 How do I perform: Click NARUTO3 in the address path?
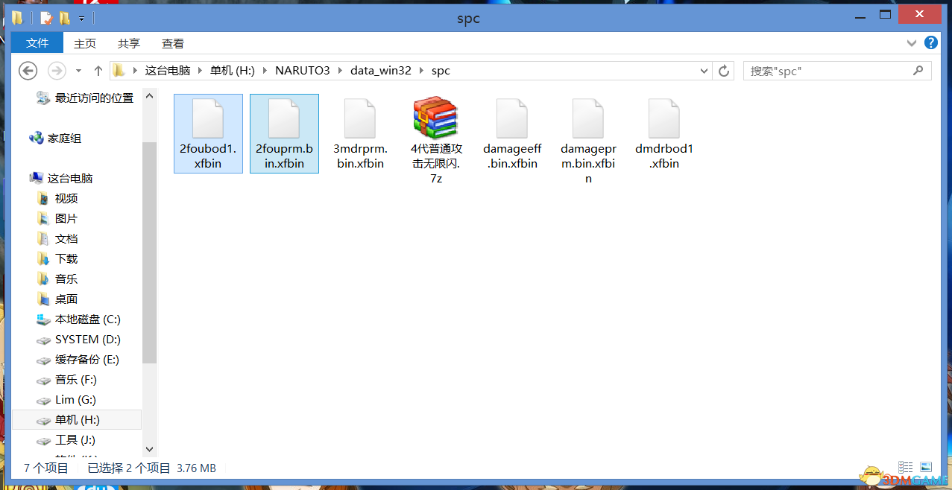(x=302, y=71)
